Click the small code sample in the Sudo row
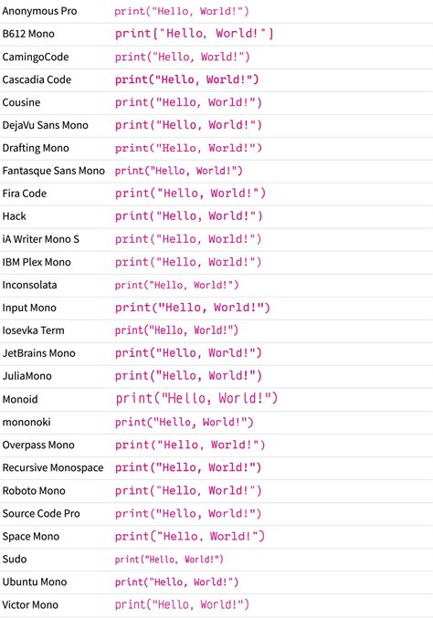Viewport: 433px width, 618px height. (169, 560)
